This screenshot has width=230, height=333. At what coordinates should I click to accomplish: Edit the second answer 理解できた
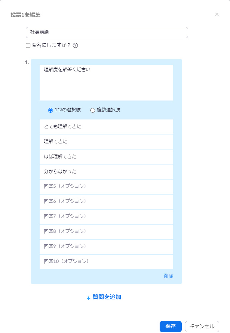[x=106, y=142]
